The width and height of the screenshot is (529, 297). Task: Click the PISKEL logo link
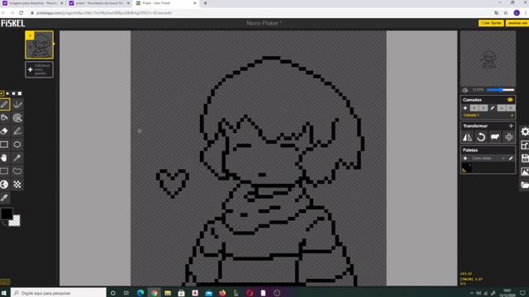pyautogui.click(x=13, y=23)
